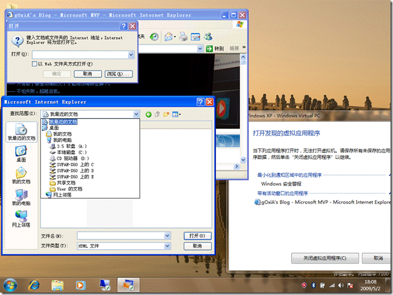
Task: Click 取消 in the file dialog
Action: click(198, 246)
